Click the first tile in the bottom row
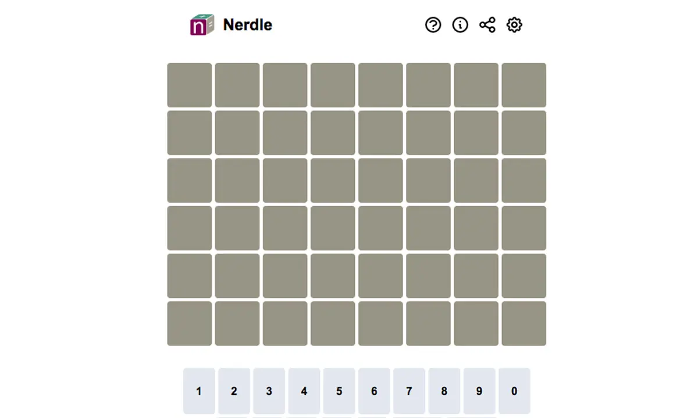This screenshot has height=418, width=698. click(x=190, y=323)
